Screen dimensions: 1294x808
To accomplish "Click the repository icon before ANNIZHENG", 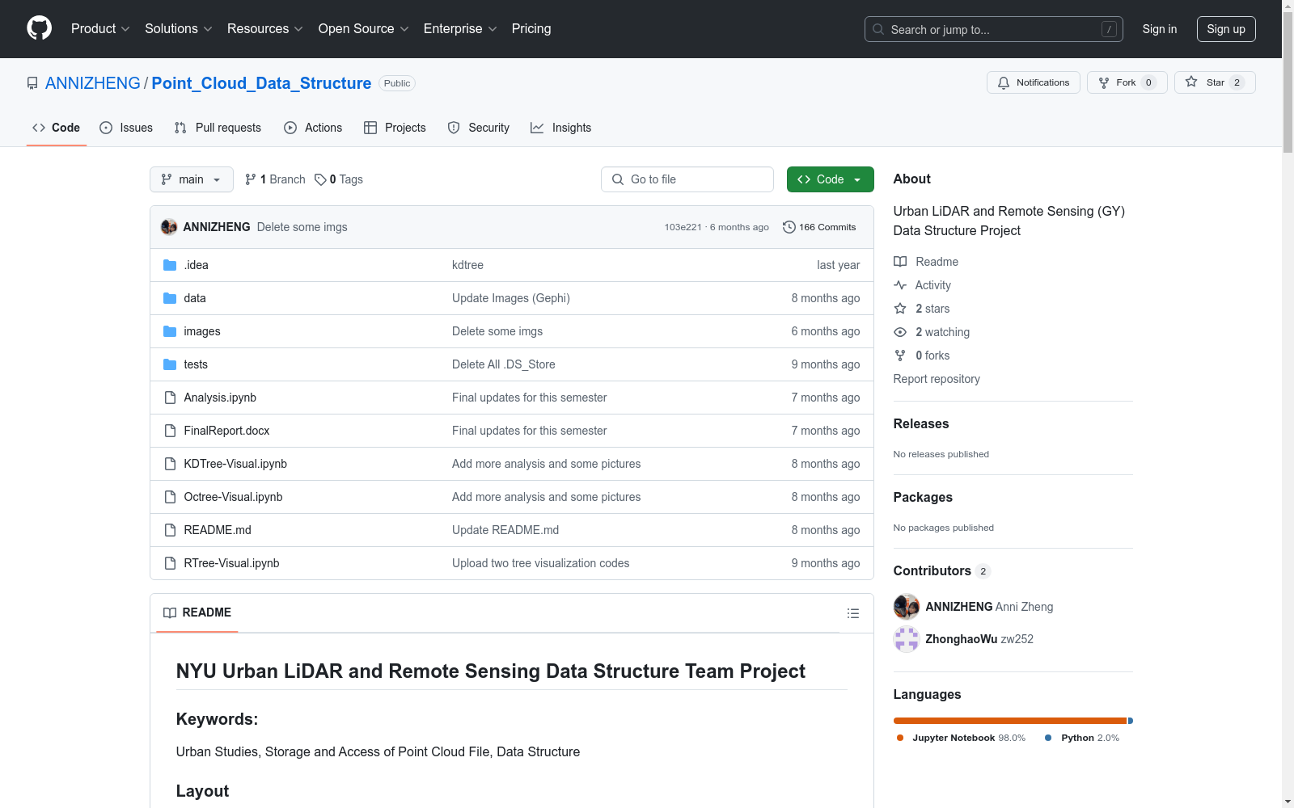I will tap(32, 83).
